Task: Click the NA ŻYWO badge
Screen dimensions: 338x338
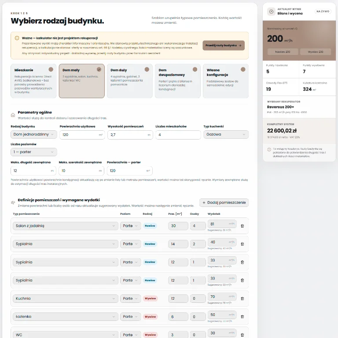Action: (323, 11)
